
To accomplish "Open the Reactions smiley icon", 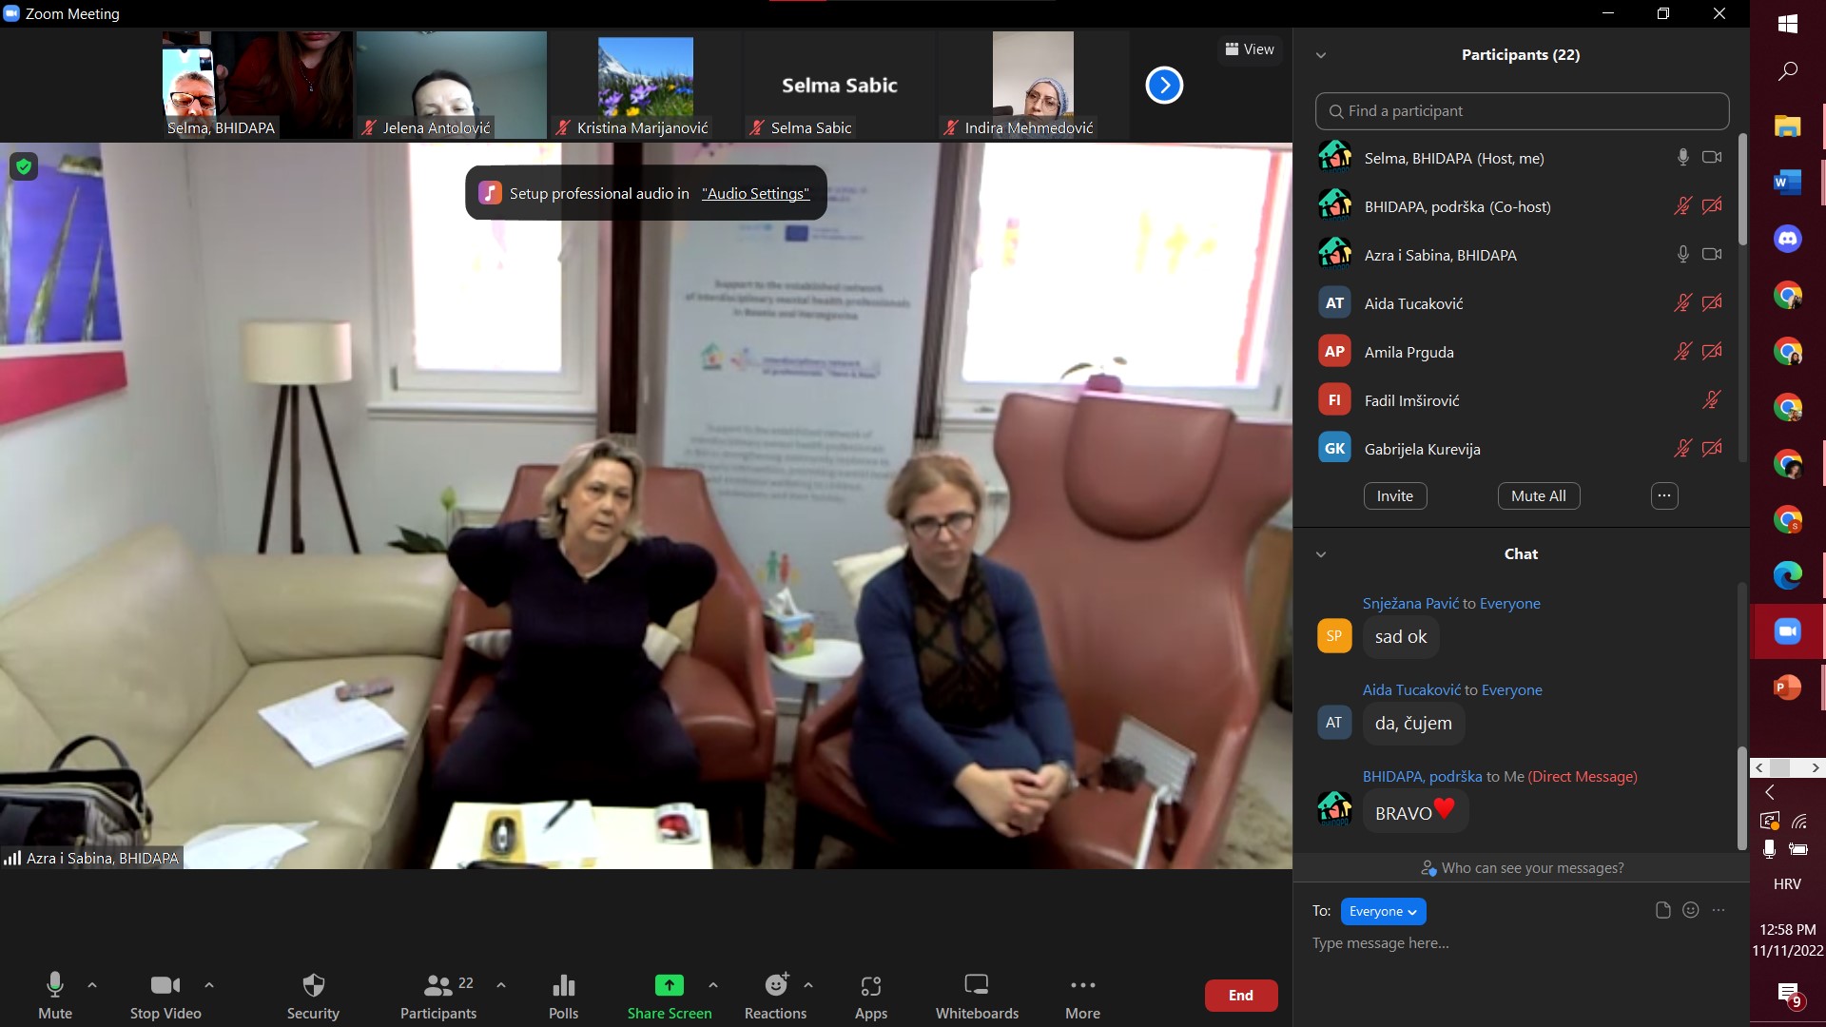I will tap(776, 985).
